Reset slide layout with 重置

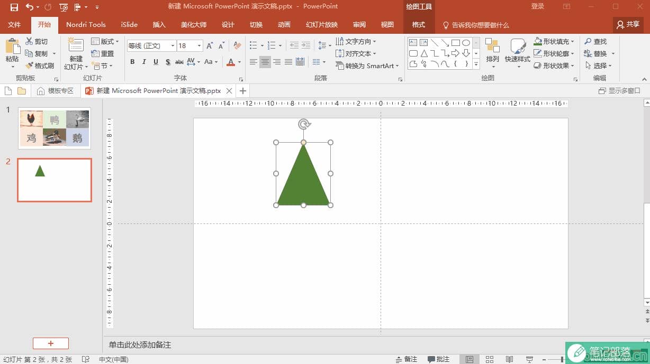click(103, 53)
